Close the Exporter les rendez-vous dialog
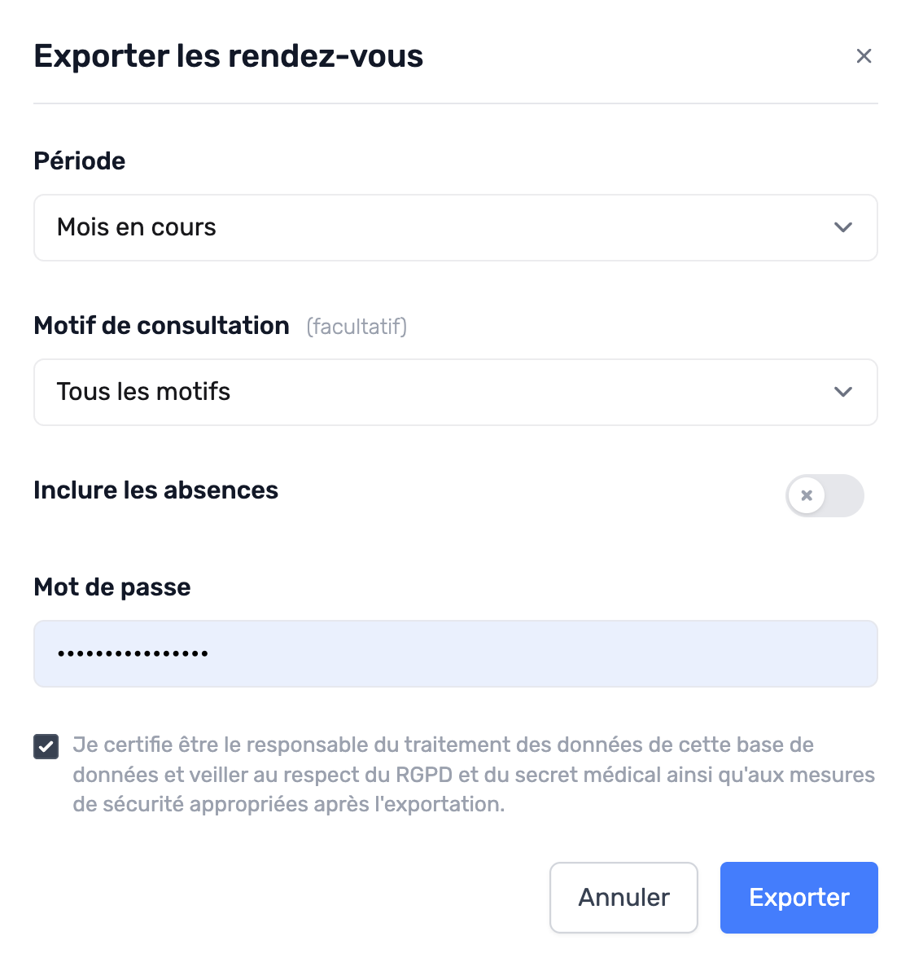The height and width of the screenshot is (958, 910). [x=864, y=56]
